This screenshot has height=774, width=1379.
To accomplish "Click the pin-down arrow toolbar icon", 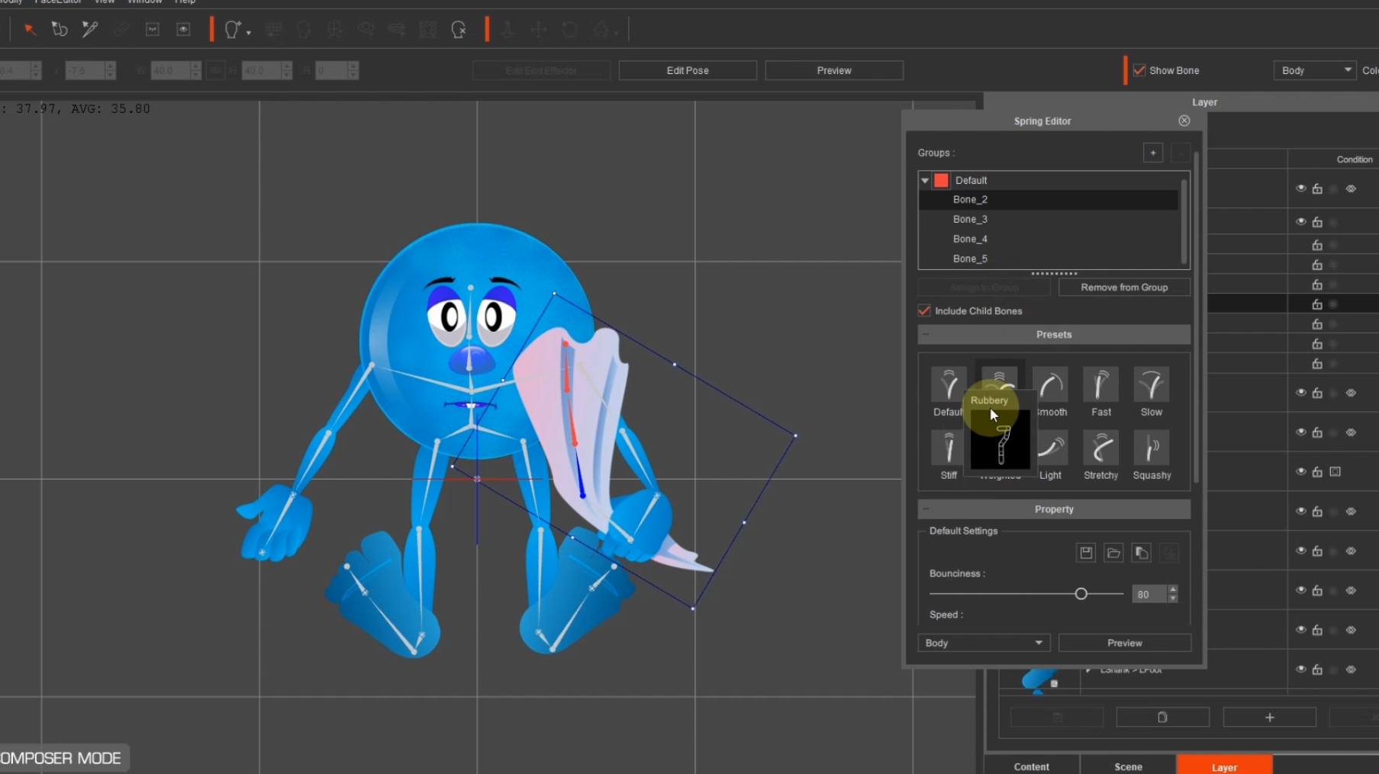I will point(507,30).
